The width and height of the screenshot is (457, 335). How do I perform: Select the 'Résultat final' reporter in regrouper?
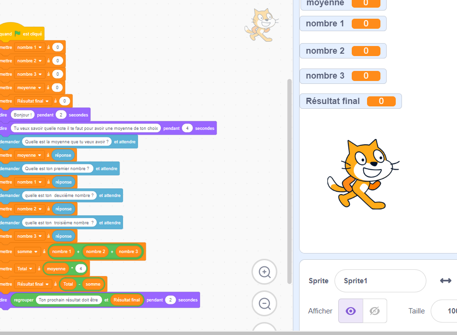127,300
